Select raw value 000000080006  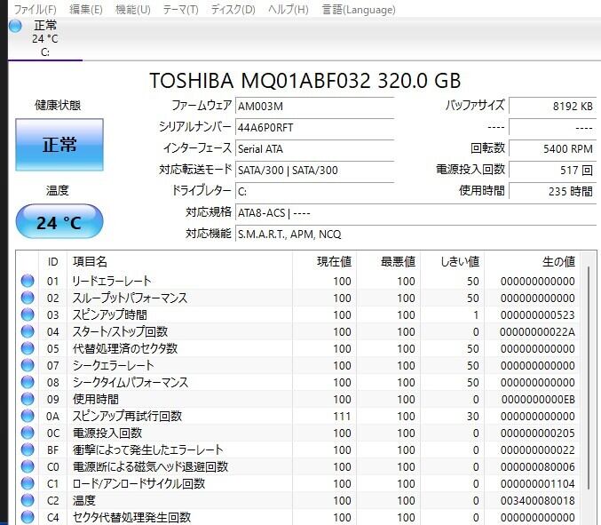[x=537, y=466]
